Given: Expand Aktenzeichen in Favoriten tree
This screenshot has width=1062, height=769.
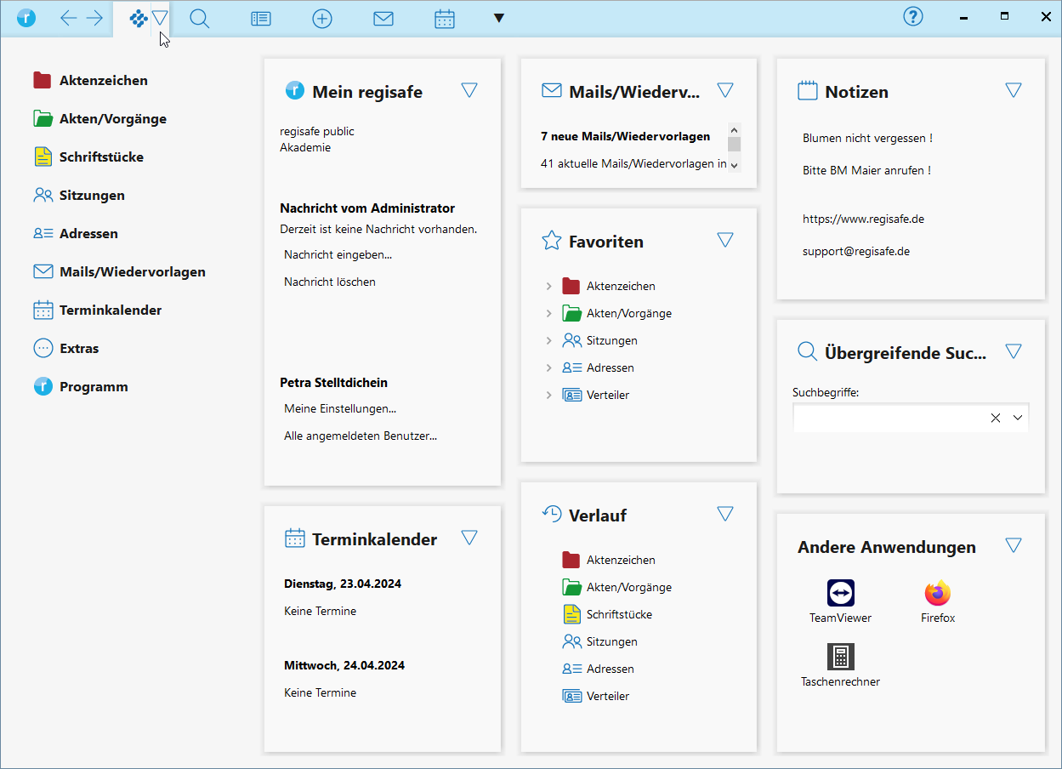Looking at the screenshot, I should pyautogui.click(x=549, y=287).
